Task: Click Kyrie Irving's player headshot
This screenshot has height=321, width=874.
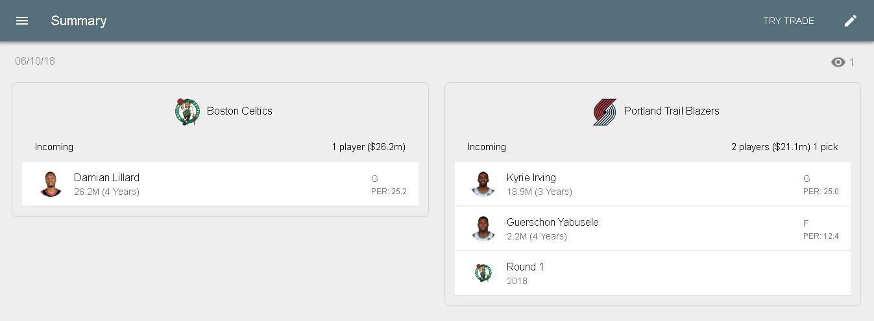Action: (483, 184)
